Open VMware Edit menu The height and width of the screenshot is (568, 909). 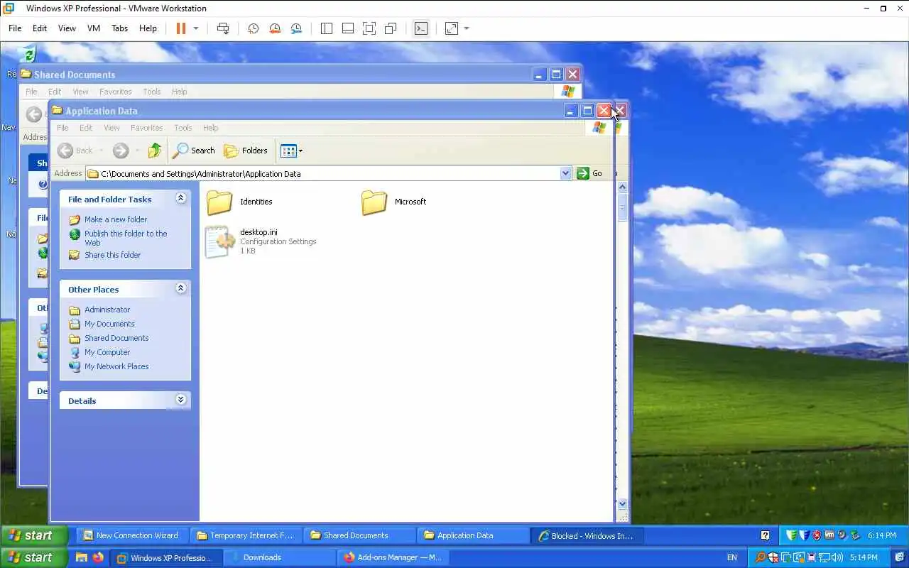click(x=40, y=28)
